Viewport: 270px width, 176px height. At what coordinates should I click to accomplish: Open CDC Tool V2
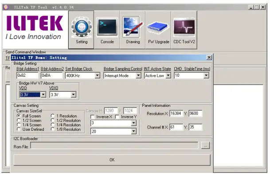184,30
